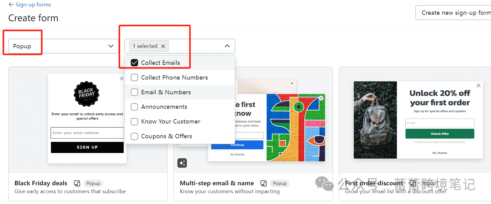Viewport: 491px width, 204px height.
Task: Click the green Unlock Offer button
Action: pos(439,134)
